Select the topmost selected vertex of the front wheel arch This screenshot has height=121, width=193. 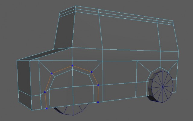click(72, 66)
